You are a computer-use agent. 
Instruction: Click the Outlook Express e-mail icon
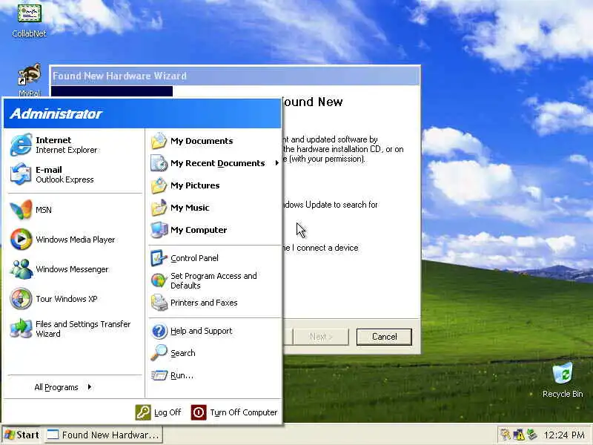tap(21, 174)
